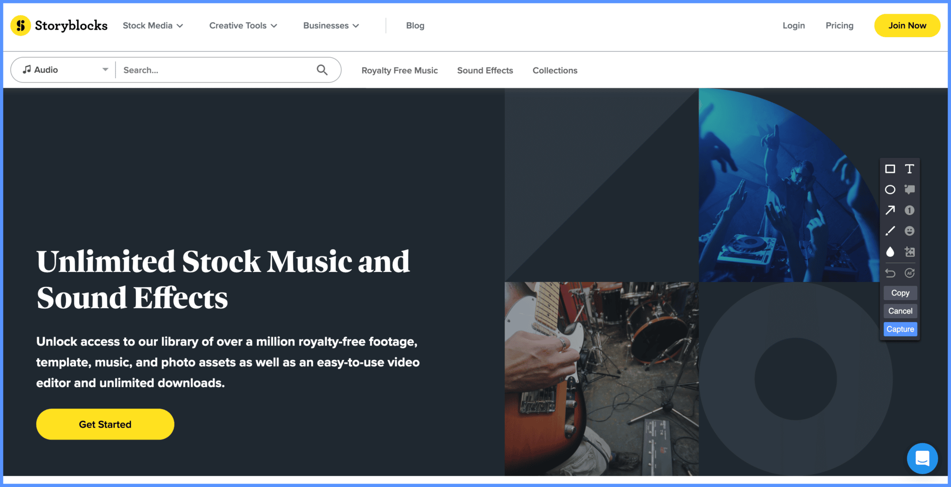The image size is (951, 487).
Task: Open the Audio media type dropdown
Action: coord(65,70)
